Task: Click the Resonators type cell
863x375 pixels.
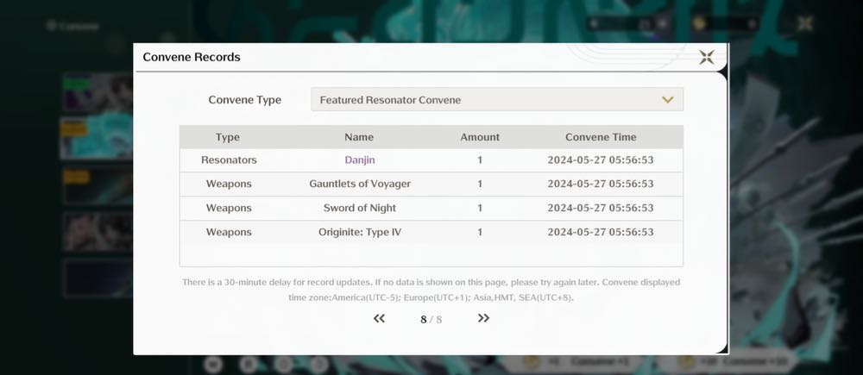Action: [229, 160]
